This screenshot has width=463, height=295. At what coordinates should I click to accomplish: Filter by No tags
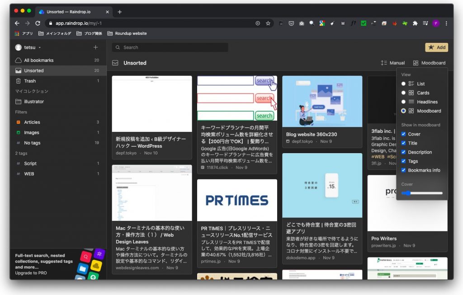58,143
